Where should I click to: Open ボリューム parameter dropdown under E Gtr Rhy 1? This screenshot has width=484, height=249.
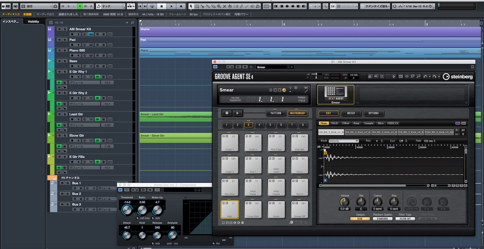pyautogui.click(x=85, y=82)
